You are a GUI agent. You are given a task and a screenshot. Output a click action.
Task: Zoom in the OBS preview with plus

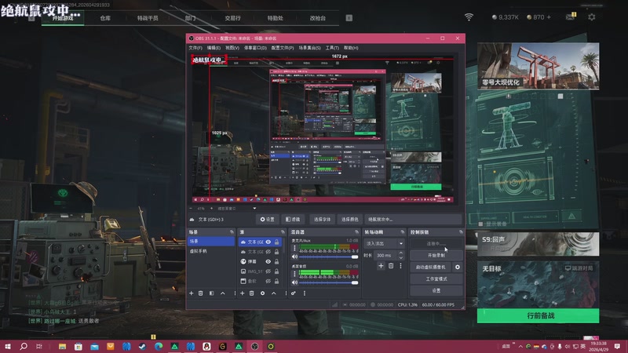212,209
